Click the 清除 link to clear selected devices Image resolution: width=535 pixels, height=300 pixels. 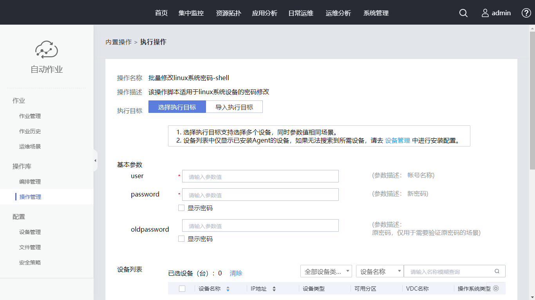[x=236, y=273]
